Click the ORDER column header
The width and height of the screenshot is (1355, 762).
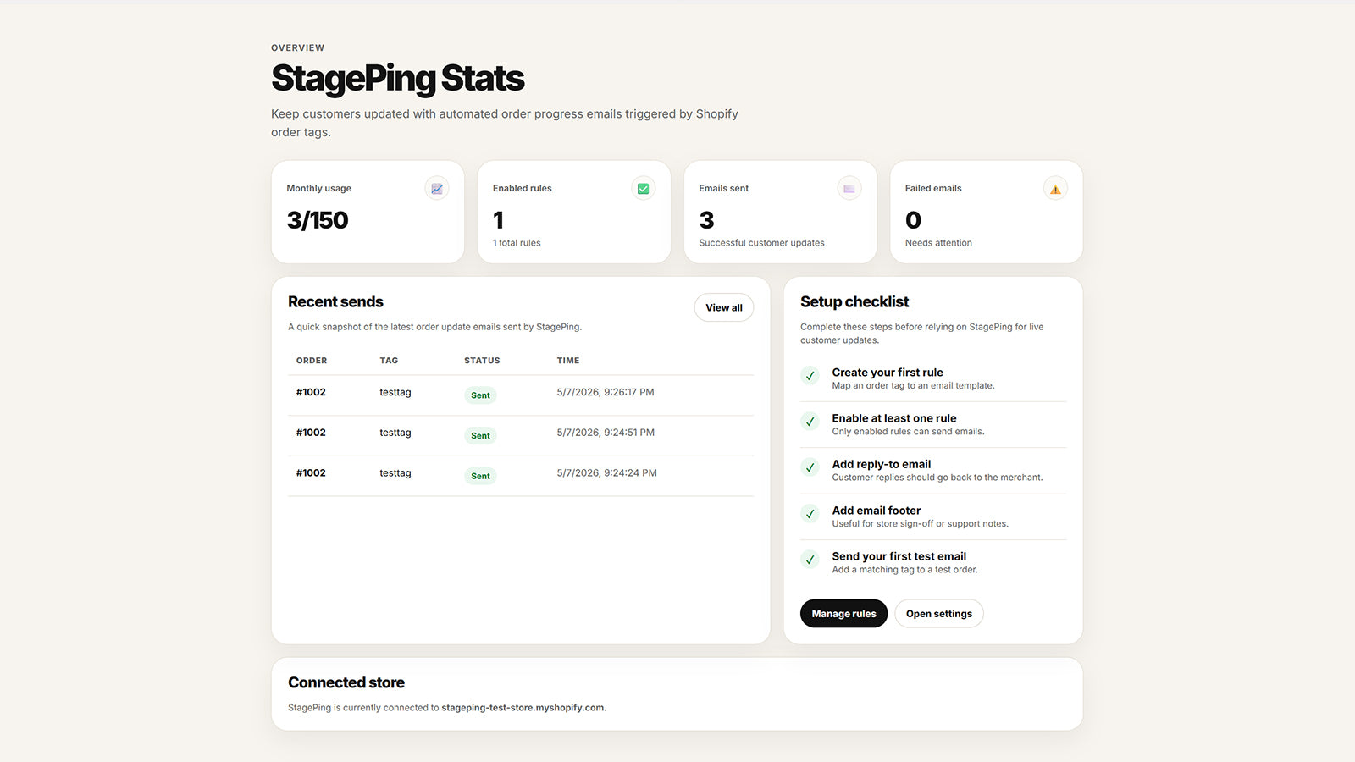coord(312,361)
